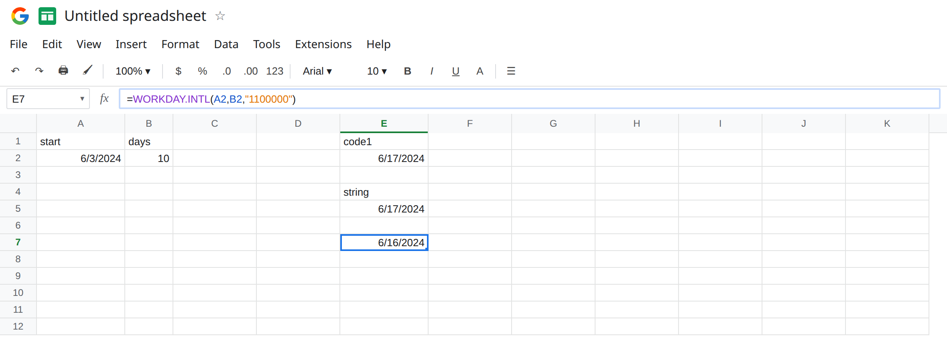Image resolution: width=947 pixels, height=340 pixels.
Task: Select cell showing 6/16/2024
Action: 384,243
